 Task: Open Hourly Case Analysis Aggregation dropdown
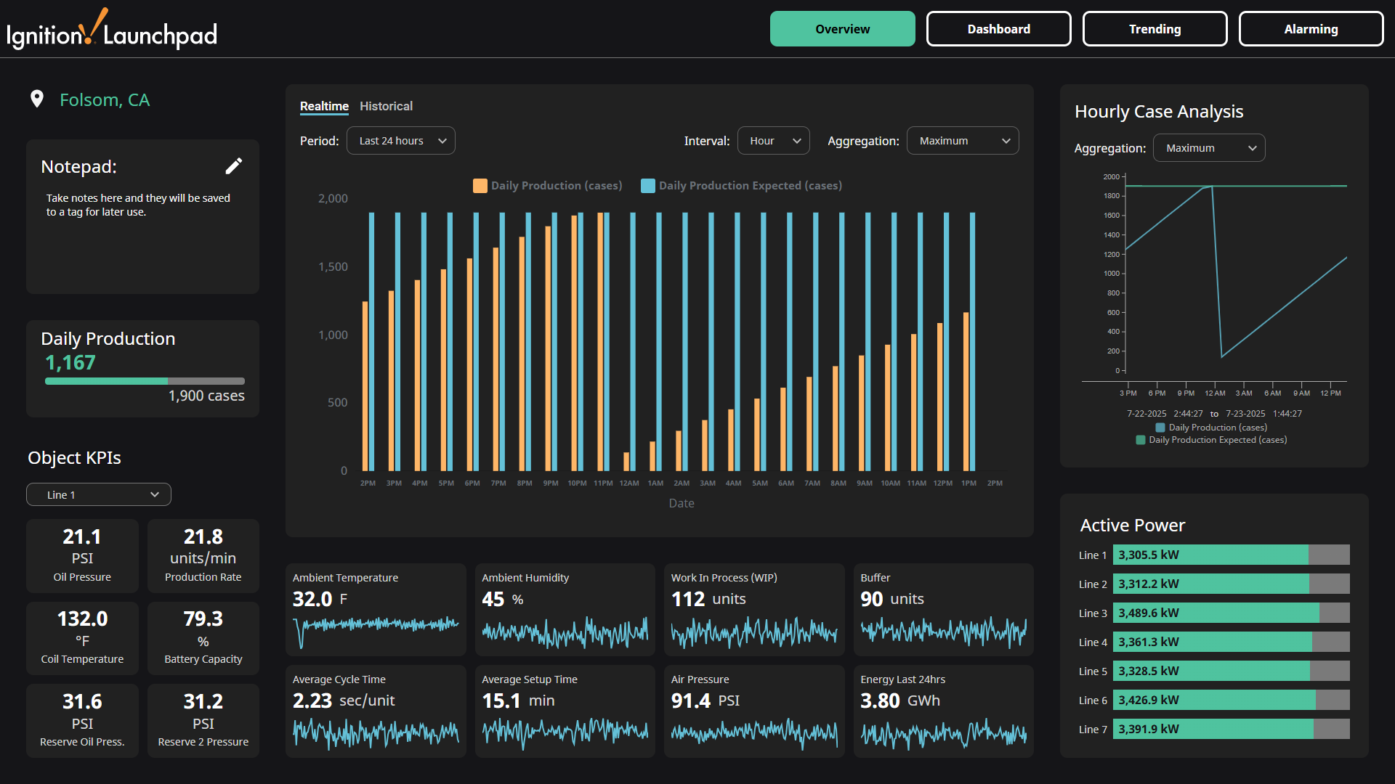pyautogui.click(x=1208, y=148)
